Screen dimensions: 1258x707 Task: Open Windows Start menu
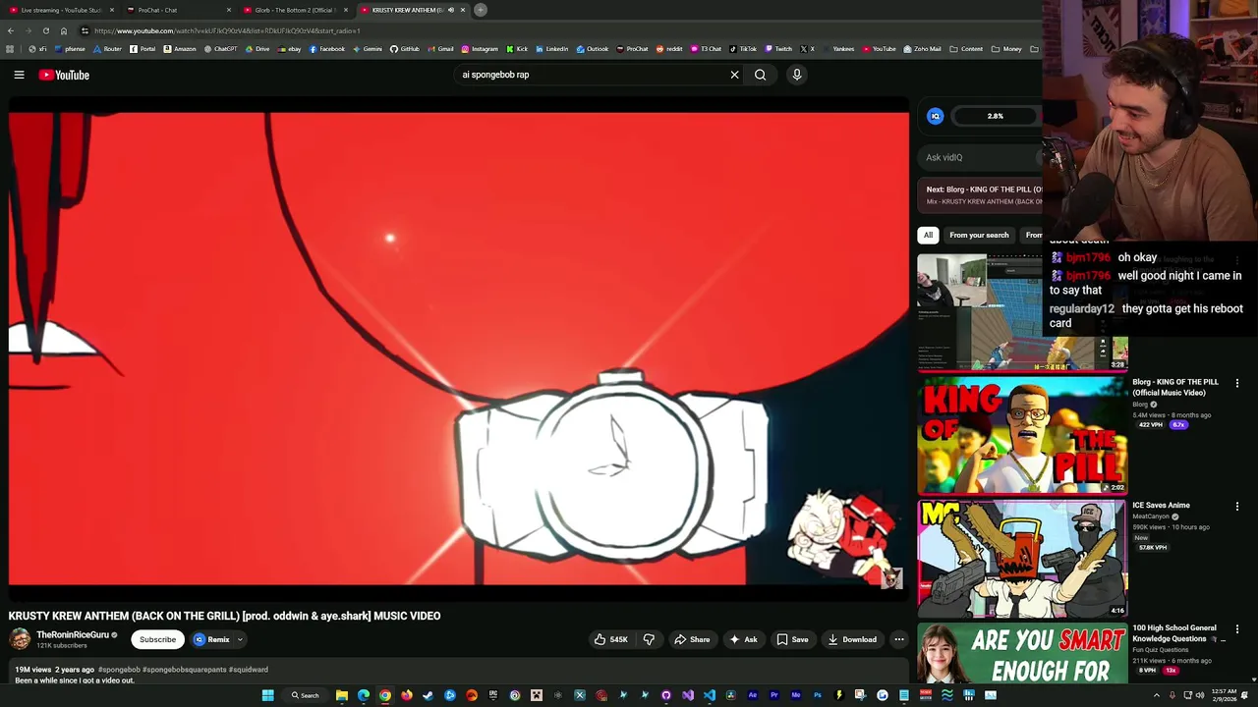click(267, 695)
